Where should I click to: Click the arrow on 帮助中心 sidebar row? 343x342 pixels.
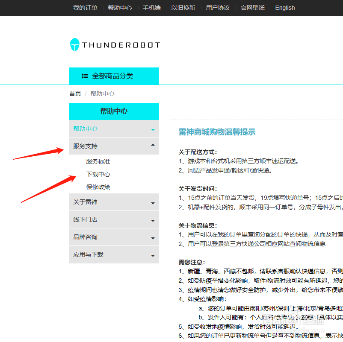(x=153, y=130)
